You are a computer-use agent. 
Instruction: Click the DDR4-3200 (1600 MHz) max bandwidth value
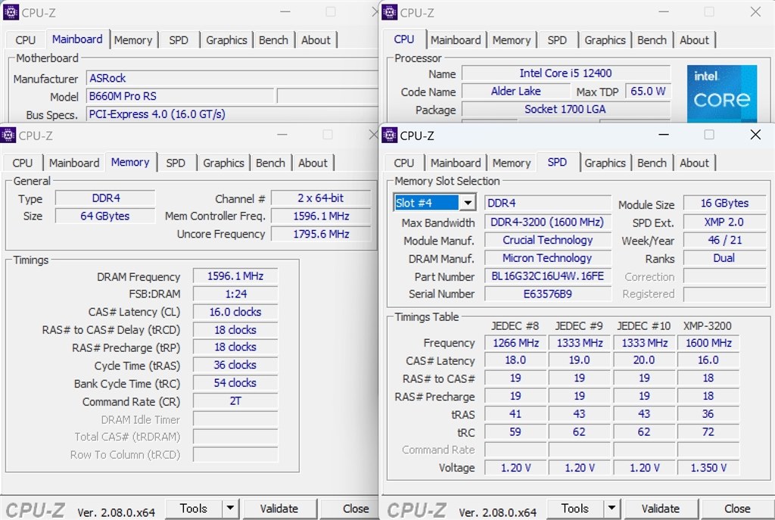point(548,222)
